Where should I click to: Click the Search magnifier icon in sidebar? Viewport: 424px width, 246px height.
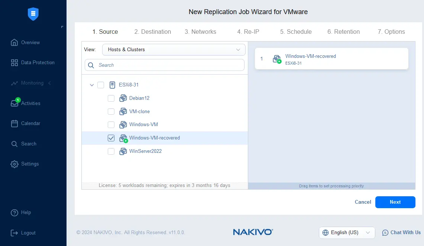[x=14, y=144]
